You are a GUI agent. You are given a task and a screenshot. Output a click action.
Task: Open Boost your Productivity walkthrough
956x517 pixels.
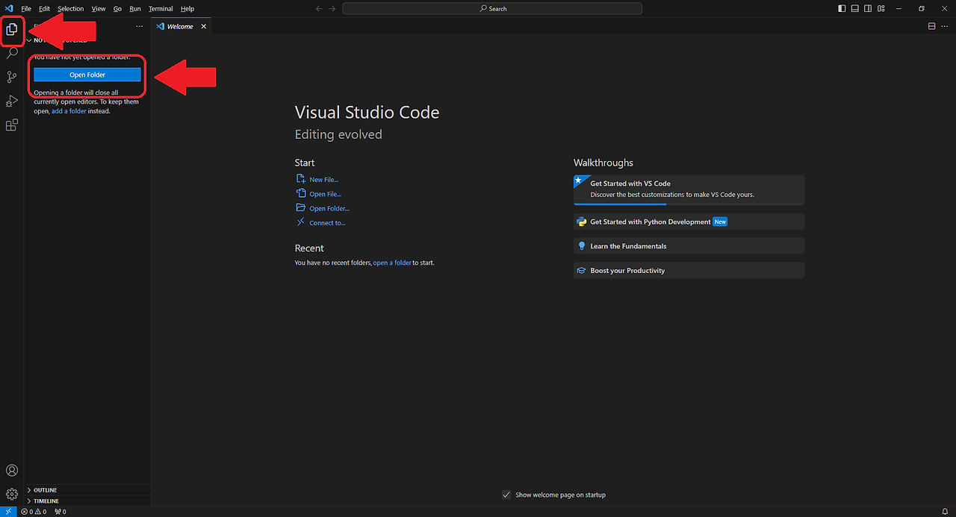tap(689, 270)
